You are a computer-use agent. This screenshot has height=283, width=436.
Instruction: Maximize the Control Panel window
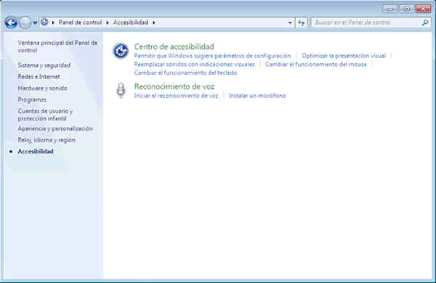point(406,9)
